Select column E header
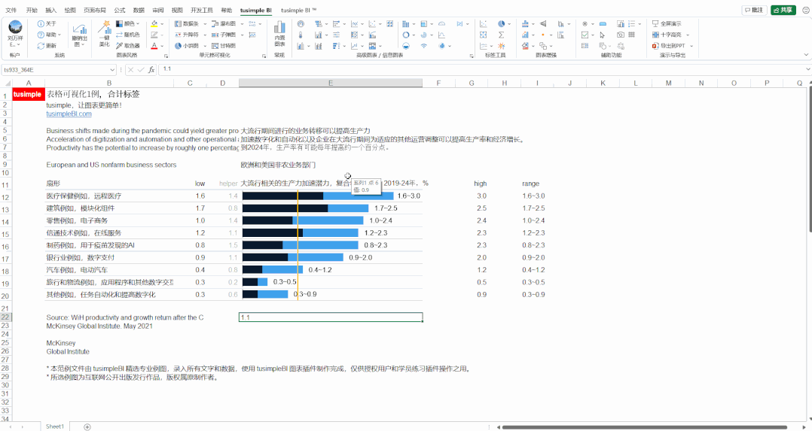This screenshot has height=431, width=812. pos(331,83)
